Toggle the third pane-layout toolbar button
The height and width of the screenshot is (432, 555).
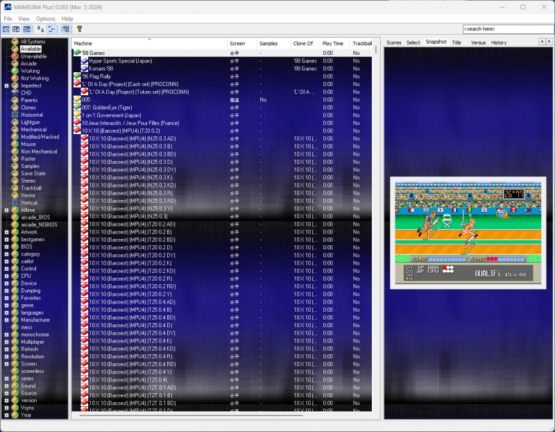coord(27,29)
